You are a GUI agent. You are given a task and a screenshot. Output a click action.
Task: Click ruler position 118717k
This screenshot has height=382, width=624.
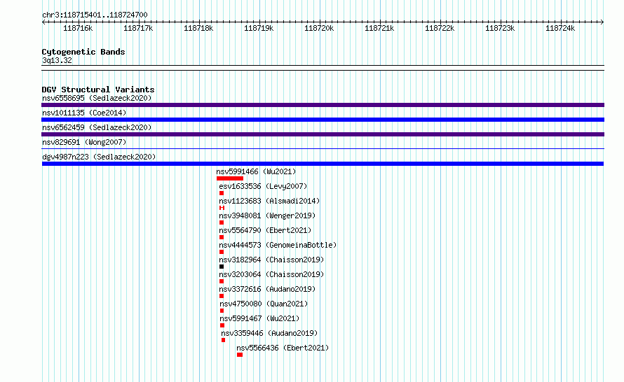click(x=138, y=28)
